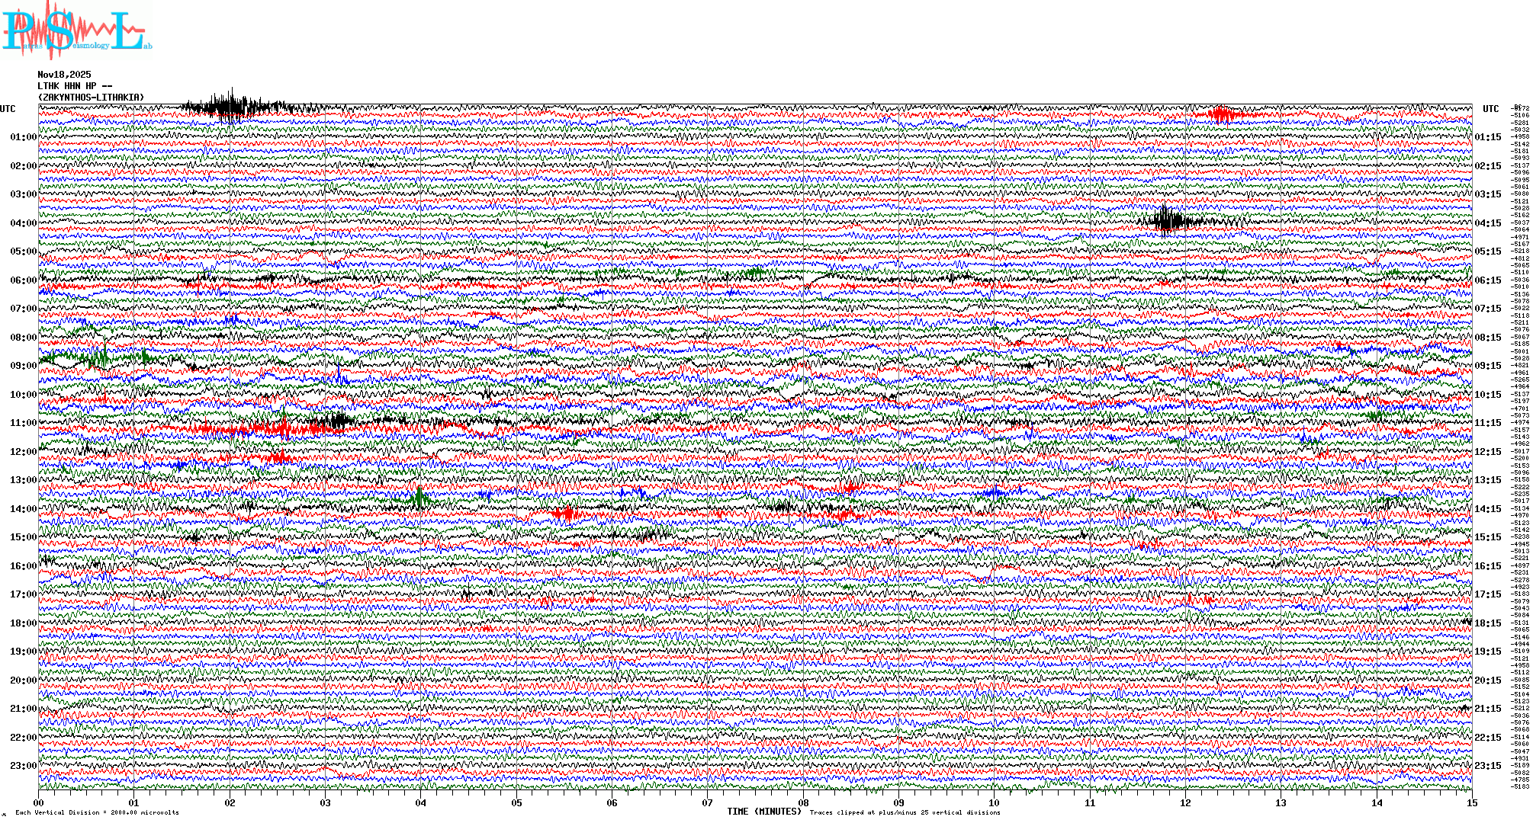Click the 18:15 time label on right
This screenshot has height=823, width=1533.
[x=1487, y=623]
